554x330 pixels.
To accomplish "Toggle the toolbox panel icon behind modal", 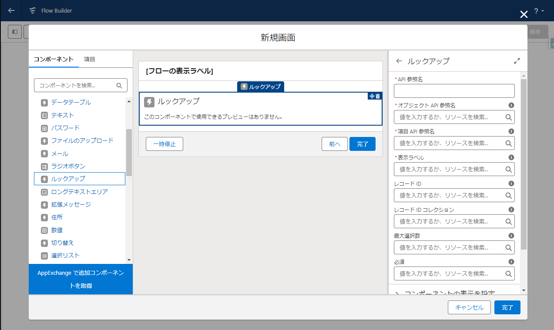I will click(x=15, y=32).
